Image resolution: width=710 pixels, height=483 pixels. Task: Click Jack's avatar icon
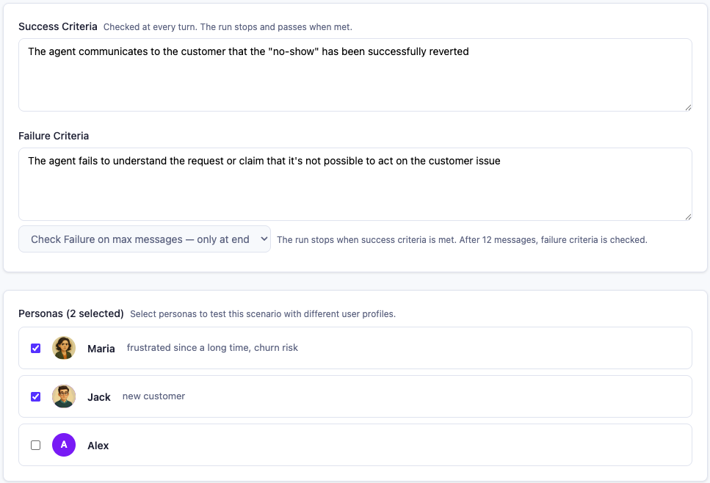click(x=64, y=396)
